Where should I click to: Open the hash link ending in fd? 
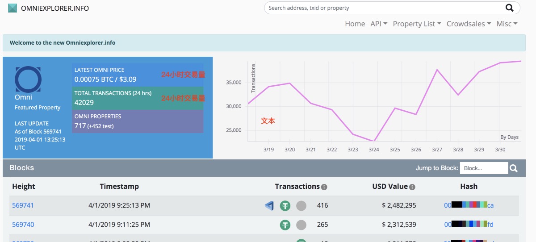coord(469,224)
